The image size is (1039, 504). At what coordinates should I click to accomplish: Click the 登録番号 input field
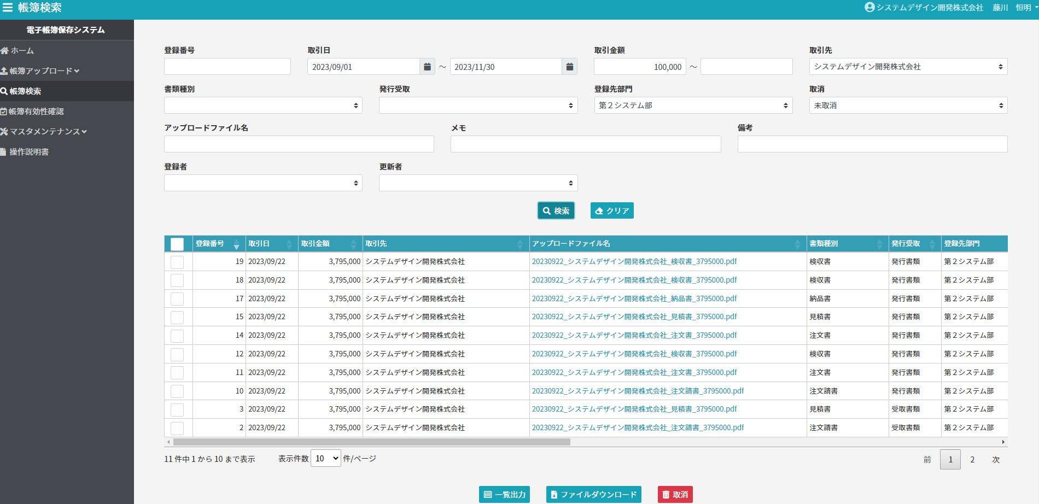[227, 67]
